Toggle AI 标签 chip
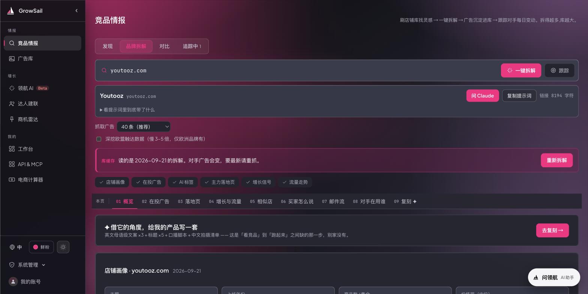This screenshot has width=588, height=294. [183, 182]
